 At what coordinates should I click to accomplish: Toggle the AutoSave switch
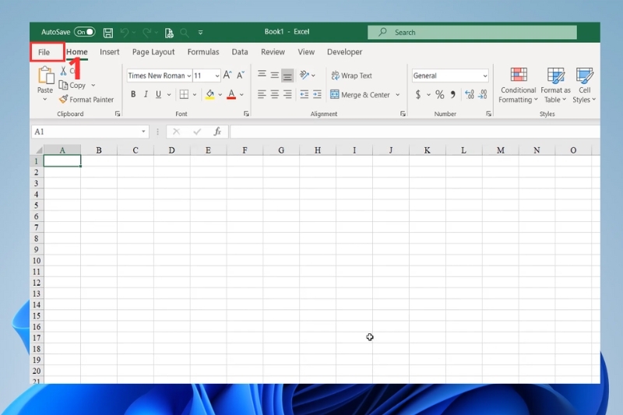[85, 32]
